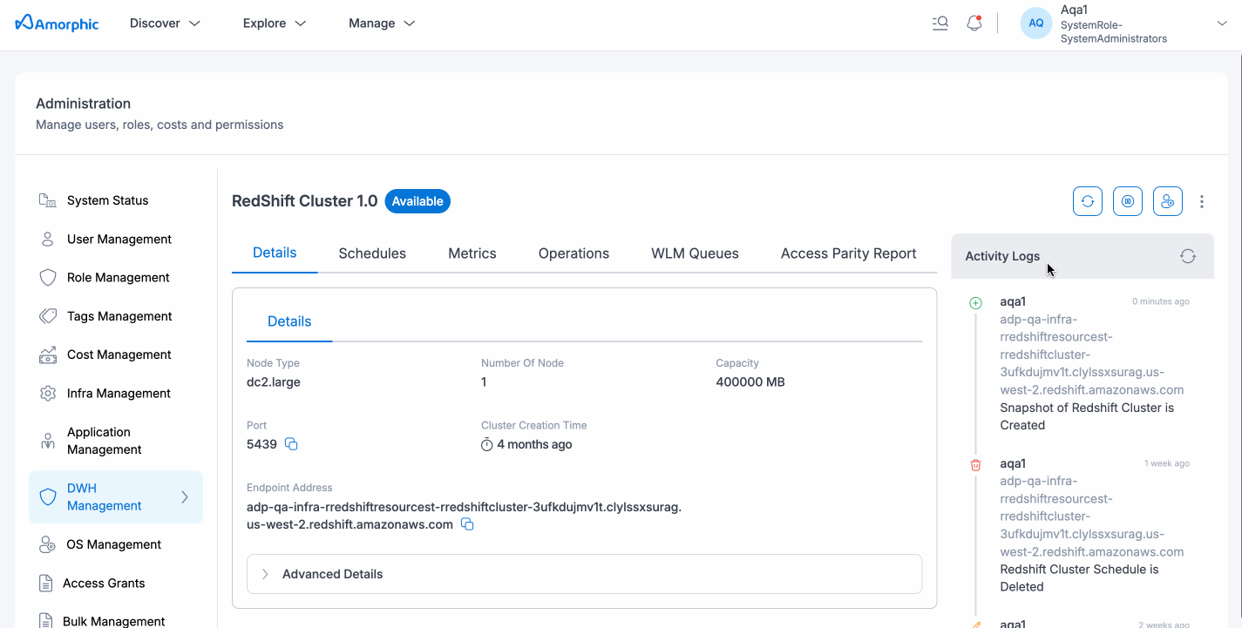Viewport: 1242px width, 628px height.
Task: Open the notifications bell
Action: pyautogui.click(x=974, y=24)
